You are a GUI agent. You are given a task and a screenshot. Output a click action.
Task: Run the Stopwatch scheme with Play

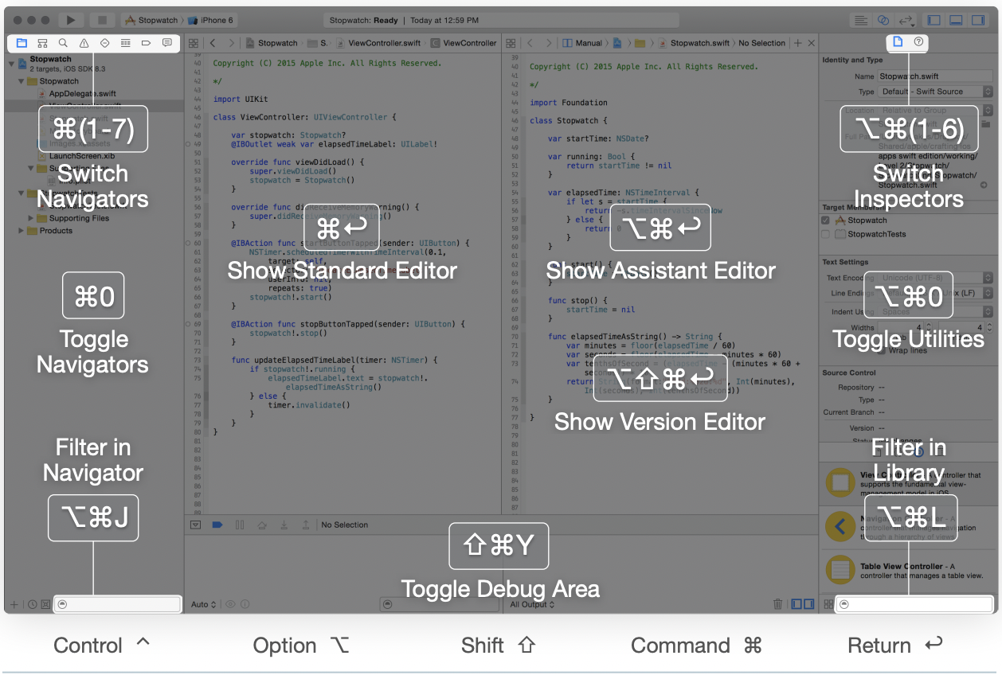tap(71, 20)
